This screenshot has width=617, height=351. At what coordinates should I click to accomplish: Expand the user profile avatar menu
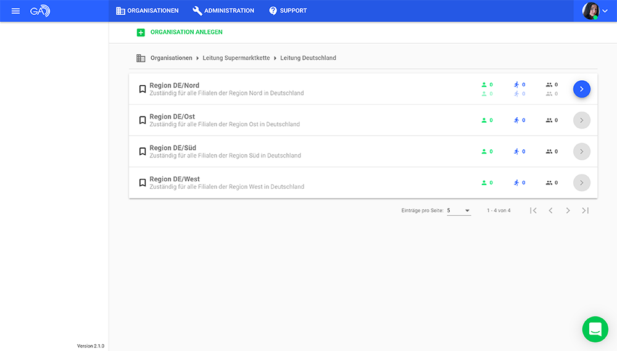pyautogui.click(x=595, y=10)
